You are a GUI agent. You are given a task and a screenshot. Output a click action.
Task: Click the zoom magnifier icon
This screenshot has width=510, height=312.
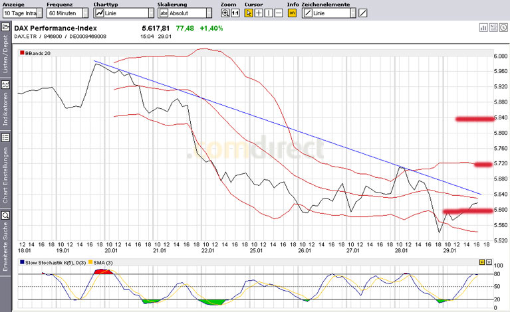225,13
